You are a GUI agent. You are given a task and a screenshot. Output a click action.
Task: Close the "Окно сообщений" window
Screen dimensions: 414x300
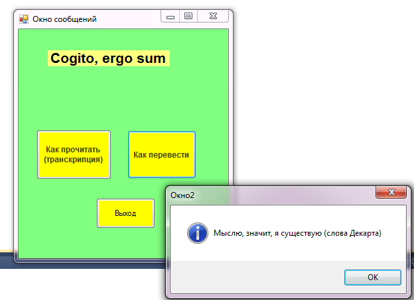[213, 17]
